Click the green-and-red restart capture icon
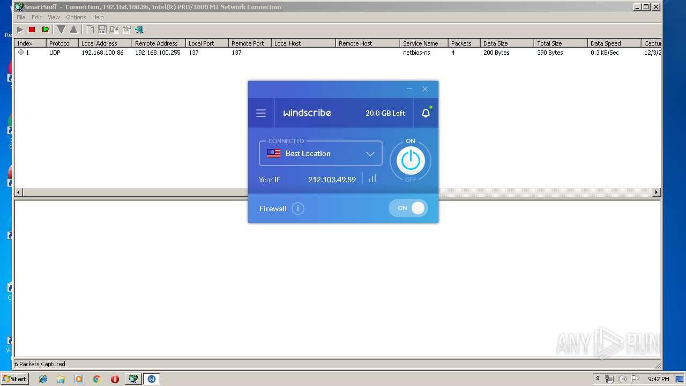The image size is (686, 386). [46, 29]
